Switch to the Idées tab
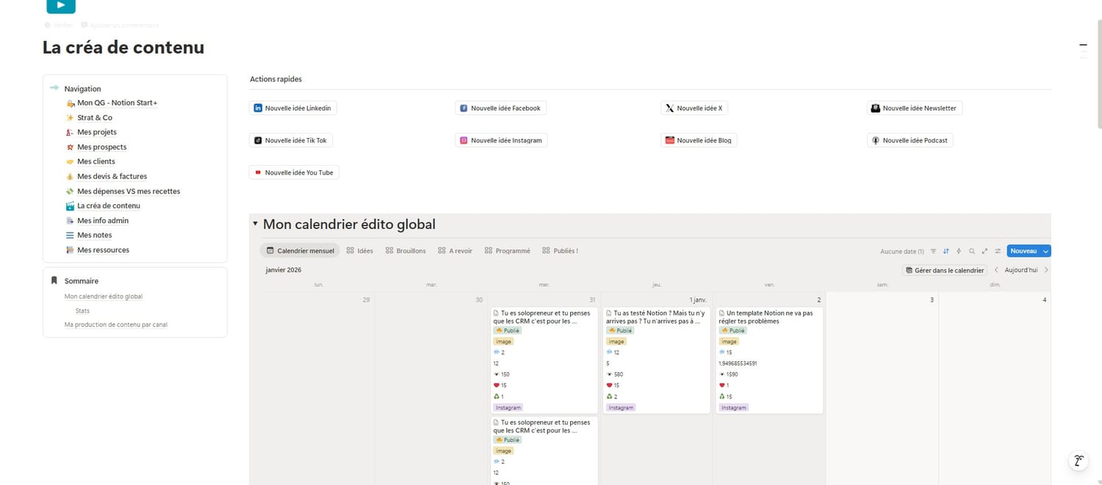 [x=359, y=251]
